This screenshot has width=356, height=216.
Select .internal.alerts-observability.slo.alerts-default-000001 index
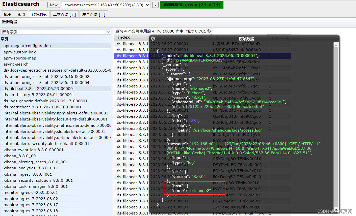[x=56, y=131]
